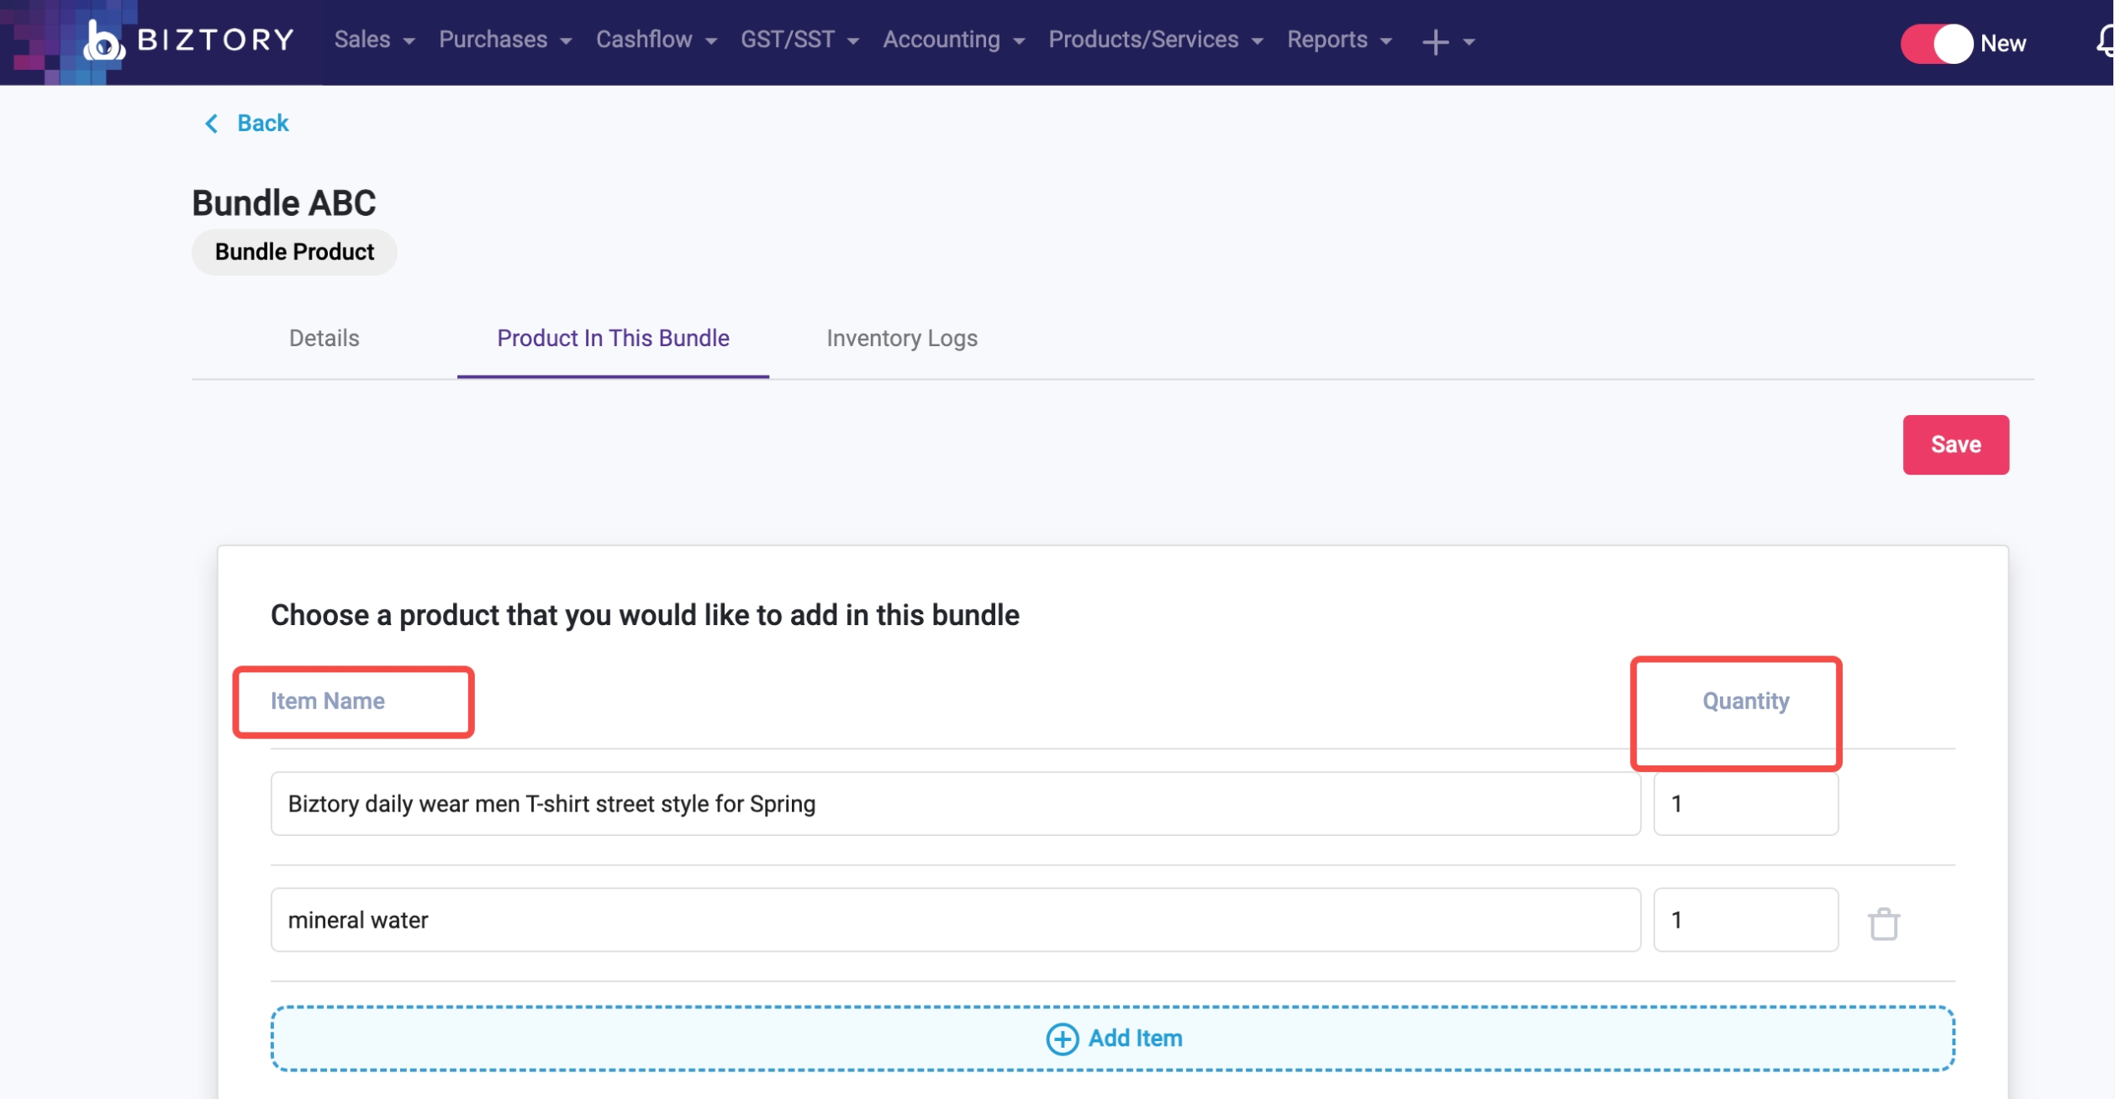
Task: Switch to the Details tab
Action: click(x=324, y=338)
